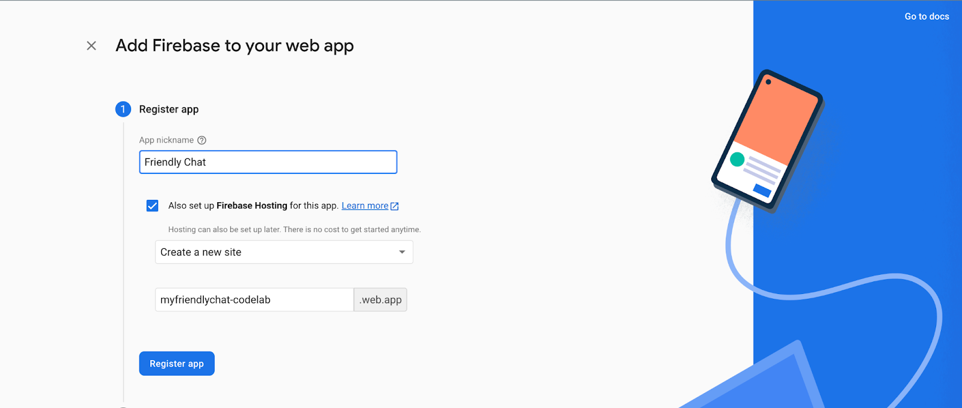Click the .web.app domain suffix label
Screen dimensions: 962x408
tap(380, 299)
